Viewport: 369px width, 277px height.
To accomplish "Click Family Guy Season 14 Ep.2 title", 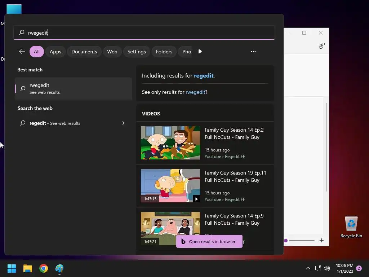I will 234,133.
